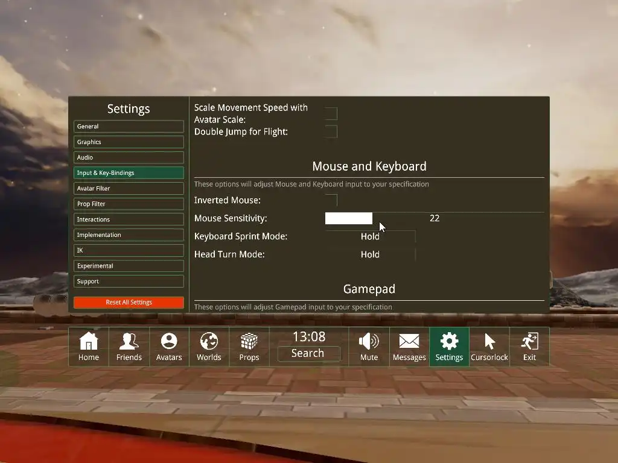Open the Avatars menu icon

point(169,347)
